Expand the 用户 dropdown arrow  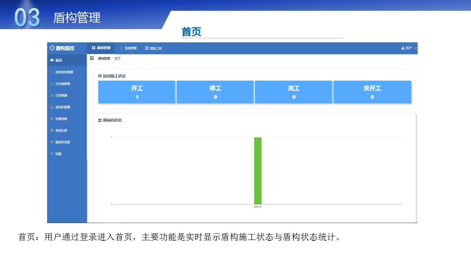[415, 48]
